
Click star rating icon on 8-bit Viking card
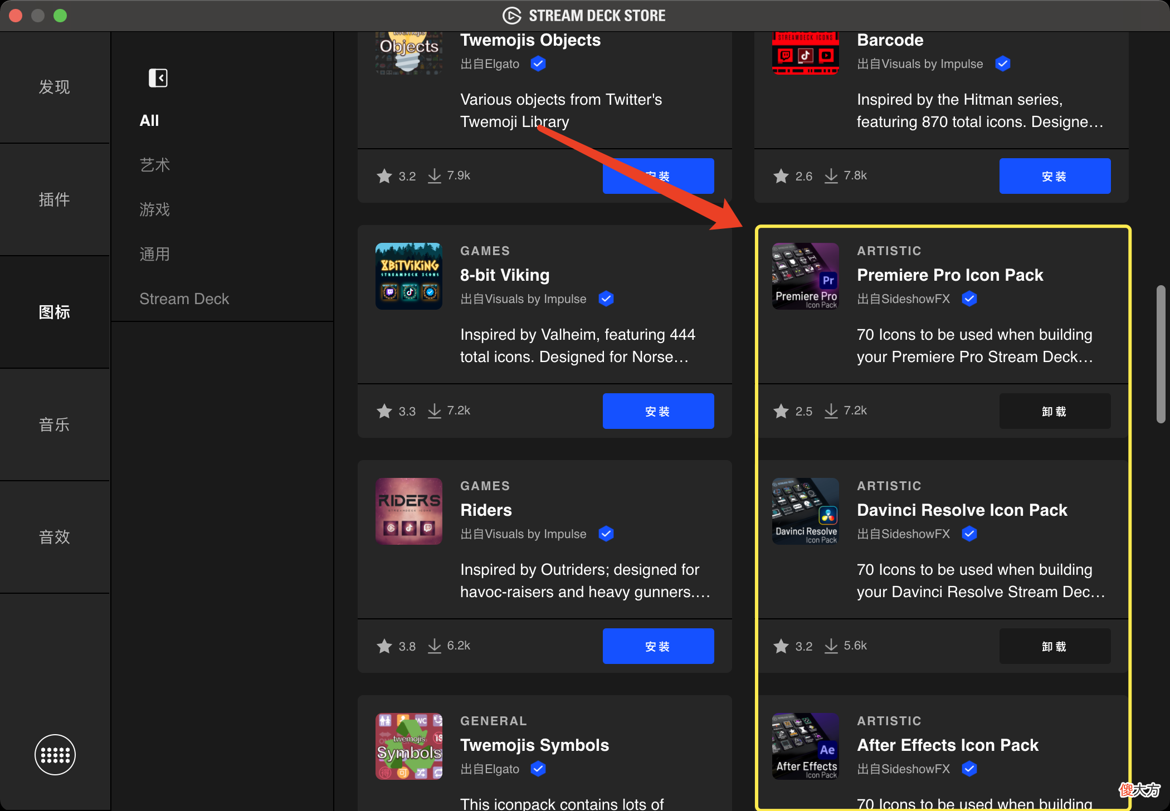pos(384,411)
